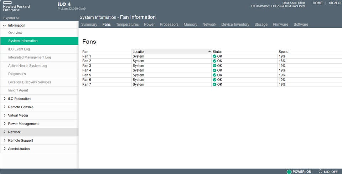Sort table by Speed column header
This screenshot has width=342, height=174.
(283, 52)
